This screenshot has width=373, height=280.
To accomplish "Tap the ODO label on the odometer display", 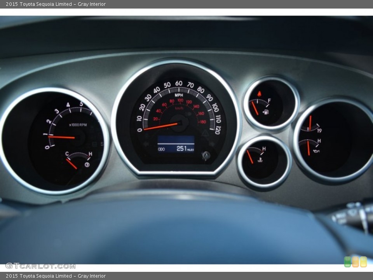I will click(x=161, y=149).
